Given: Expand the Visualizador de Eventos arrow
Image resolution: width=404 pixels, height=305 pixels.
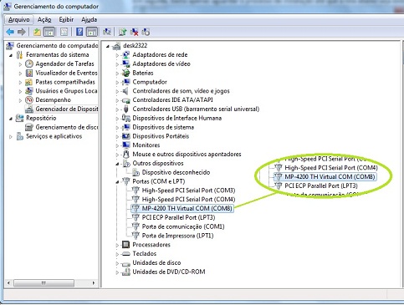Looking at the screenshot, I should coord(20,74).
